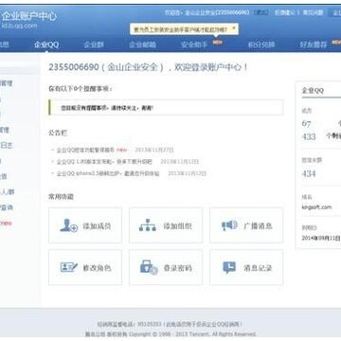The width and height of the screenshot is (341, 341).
Task: Select the 安全助手 tab
Action: (194, 45)
